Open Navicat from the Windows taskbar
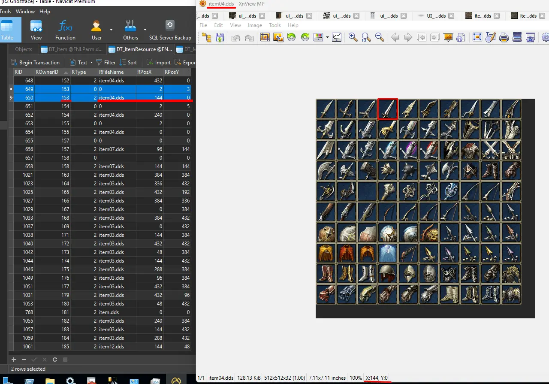The image size is (549, 384). point(177,379)
